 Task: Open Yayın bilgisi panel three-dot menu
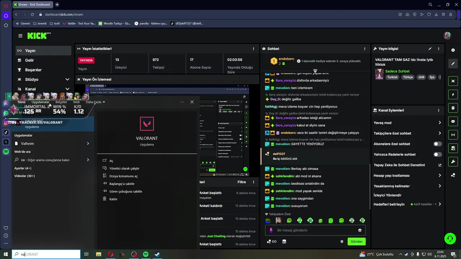438,49
